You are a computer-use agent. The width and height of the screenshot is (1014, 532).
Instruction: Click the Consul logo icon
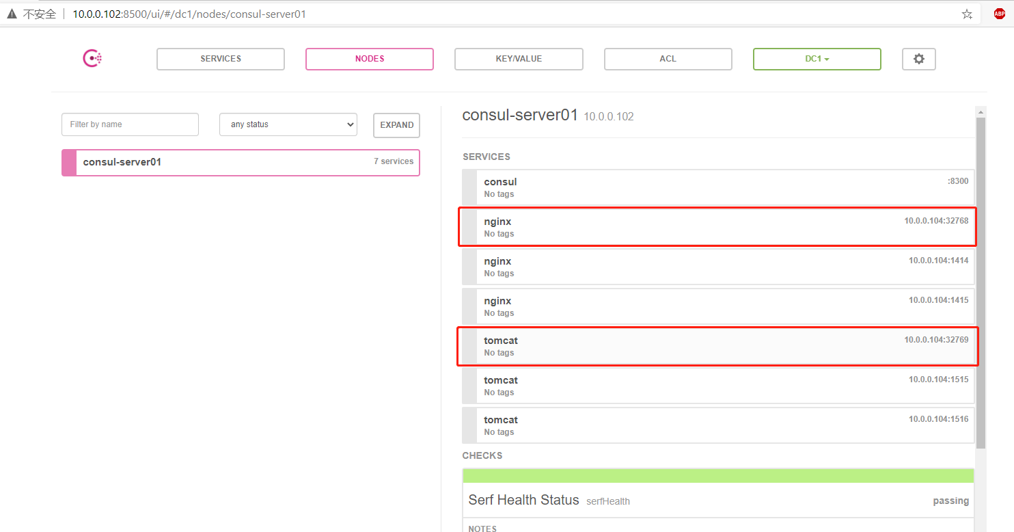[x=92, y=59]
